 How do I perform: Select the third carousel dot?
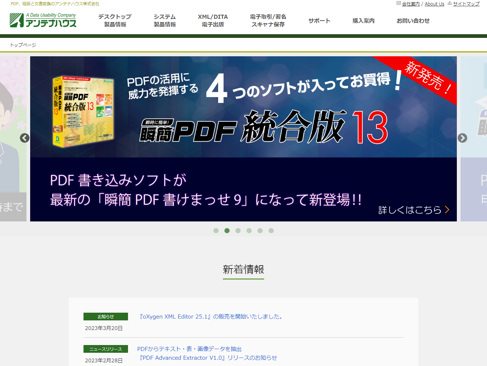coord(238,231)
